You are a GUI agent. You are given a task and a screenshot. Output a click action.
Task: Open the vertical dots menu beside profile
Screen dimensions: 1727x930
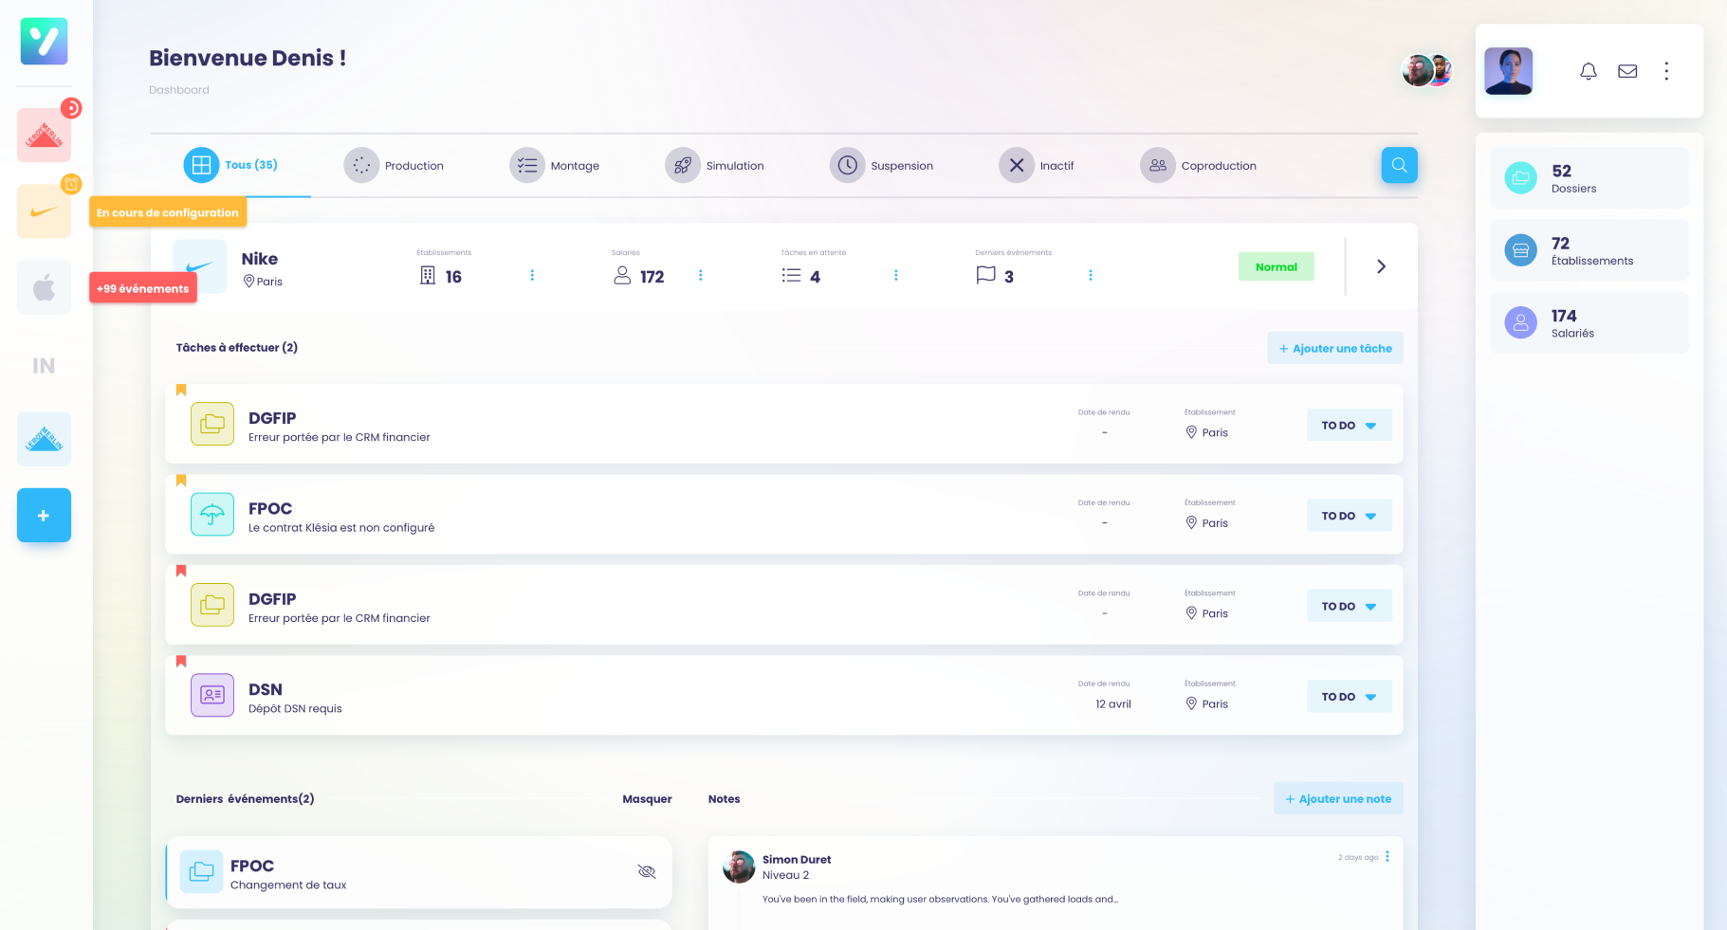coord(1666,71)
